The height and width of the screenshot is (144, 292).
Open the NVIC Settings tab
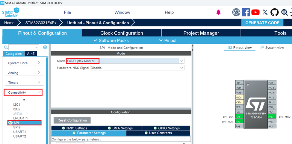(x=74, y=128)
